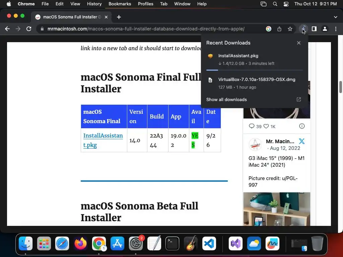The width and height of the screenshot is (343, 257).
Task: Click the X logo on Mr. Macintosh tweet
Action: pyautogui.click(x=302, y=141)
